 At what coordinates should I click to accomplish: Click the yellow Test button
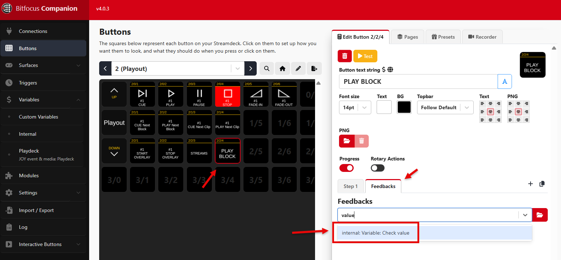[365, 56]
